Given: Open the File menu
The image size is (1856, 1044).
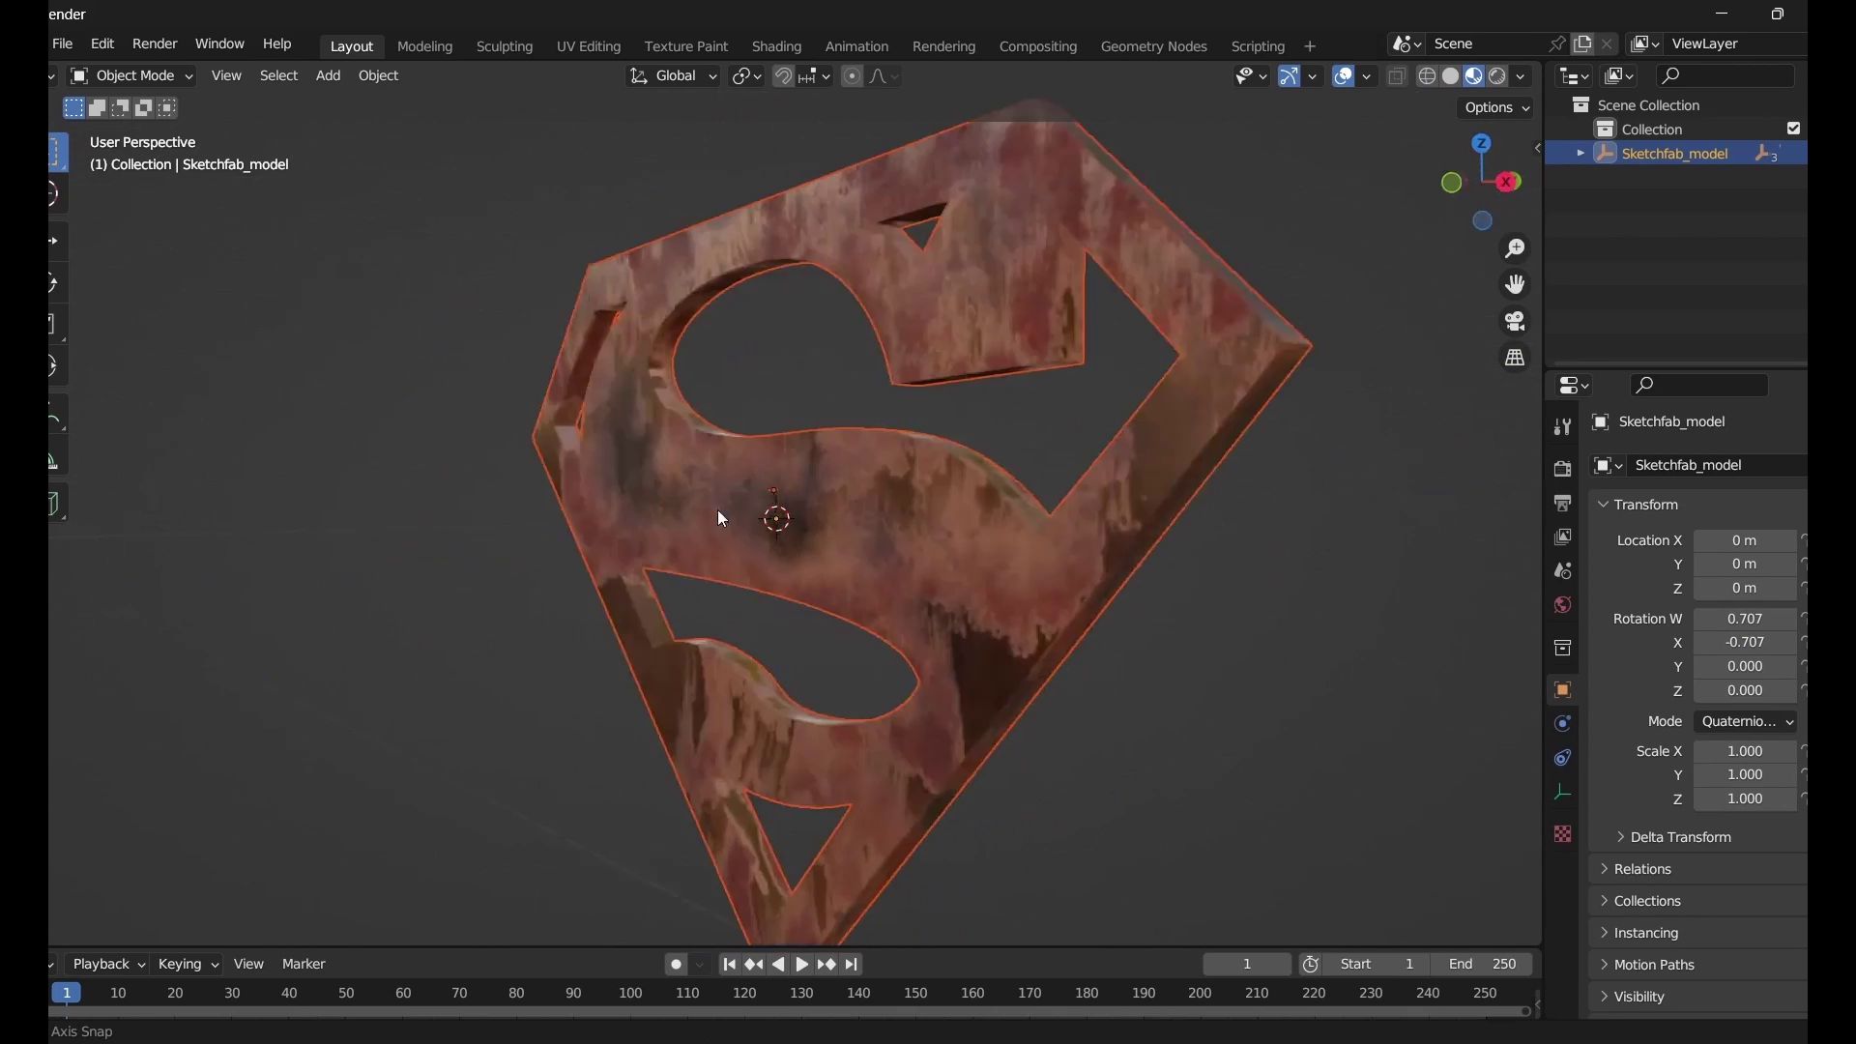Looking at the screenshot, I should (x=63, y=44).
